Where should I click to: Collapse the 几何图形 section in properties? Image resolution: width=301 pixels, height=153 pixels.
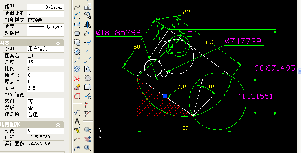(x=58, y=125)
